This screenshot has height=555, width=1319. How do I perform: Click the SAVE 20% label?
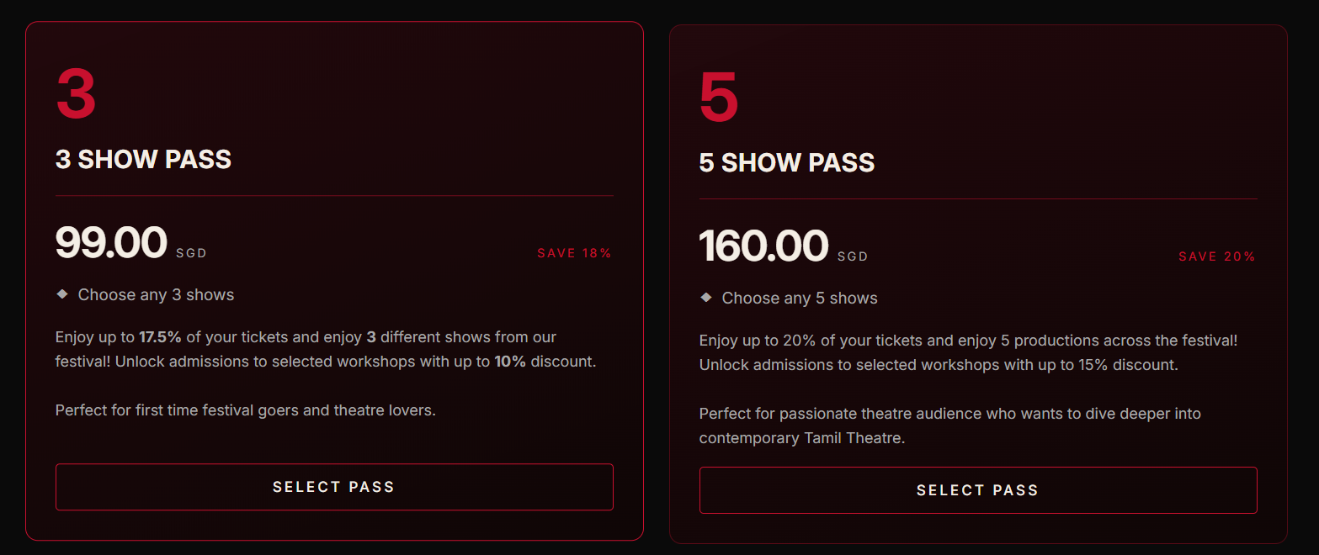[1217, 256]
